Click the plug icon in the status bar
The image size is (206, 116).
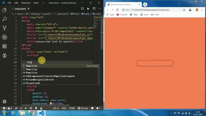click(x=41, y=108)
